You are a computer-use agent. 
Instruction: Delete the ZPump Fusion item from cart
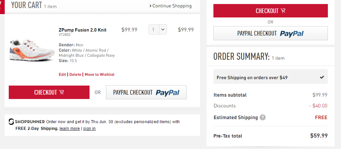pyautogui.click(x=75, y=74)
